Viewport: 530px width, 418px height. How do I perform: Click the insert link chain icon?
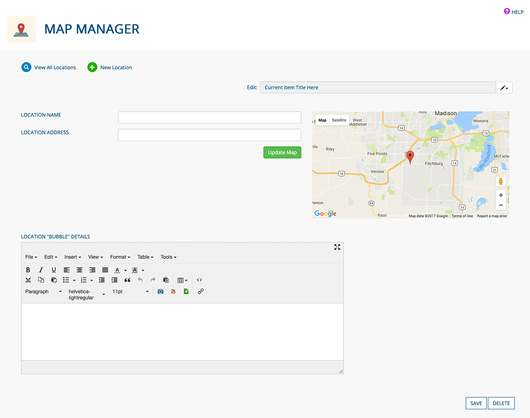[x=201, y=292]
